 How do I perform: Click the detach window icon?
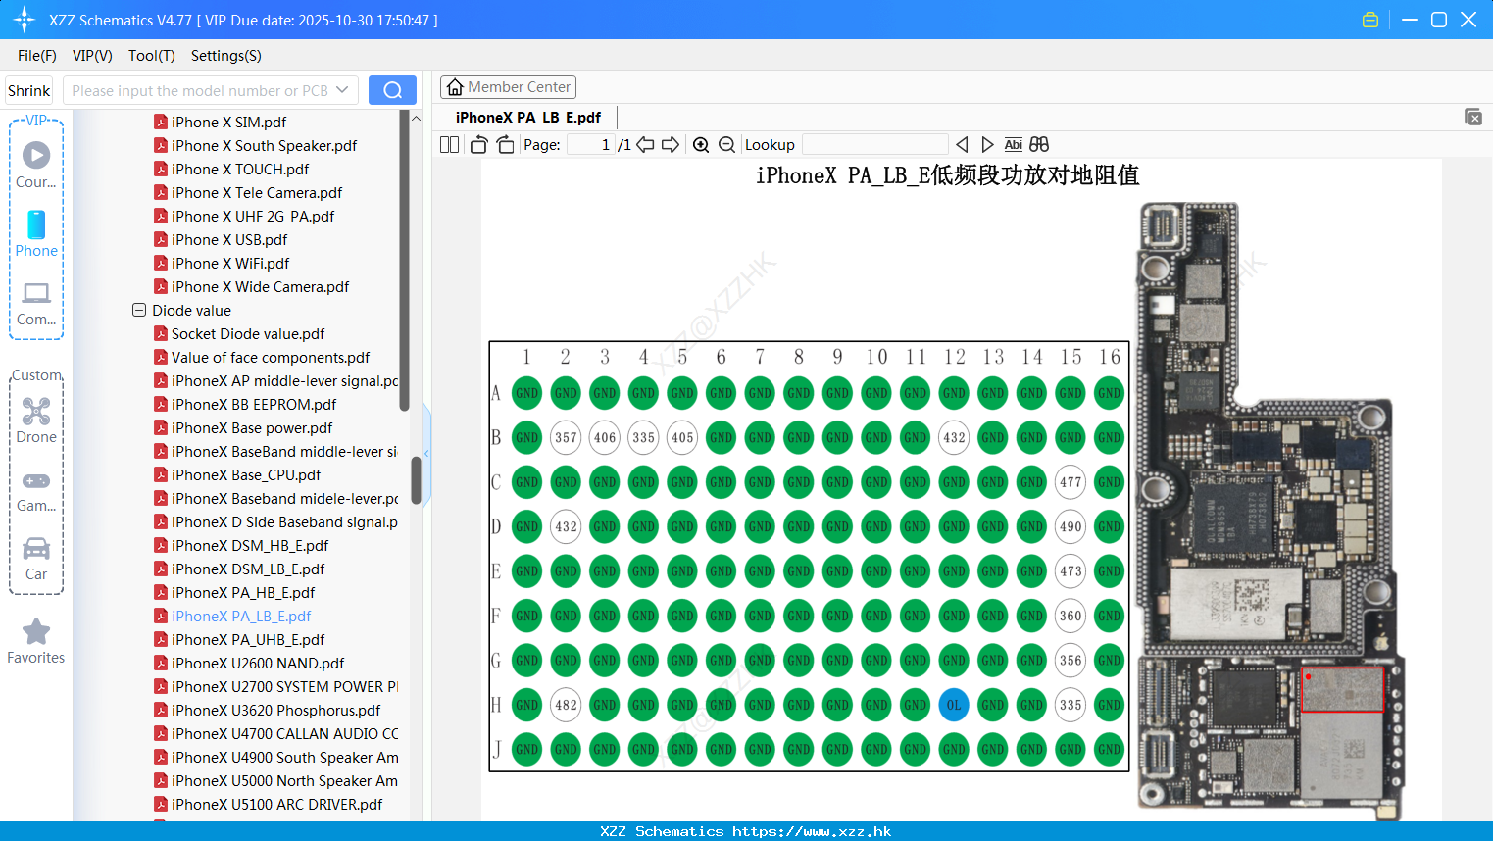coord(1473,117)
